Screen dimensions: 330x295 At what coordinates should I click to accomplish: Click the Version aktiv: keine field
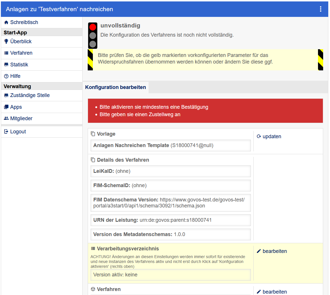[171, 275]
